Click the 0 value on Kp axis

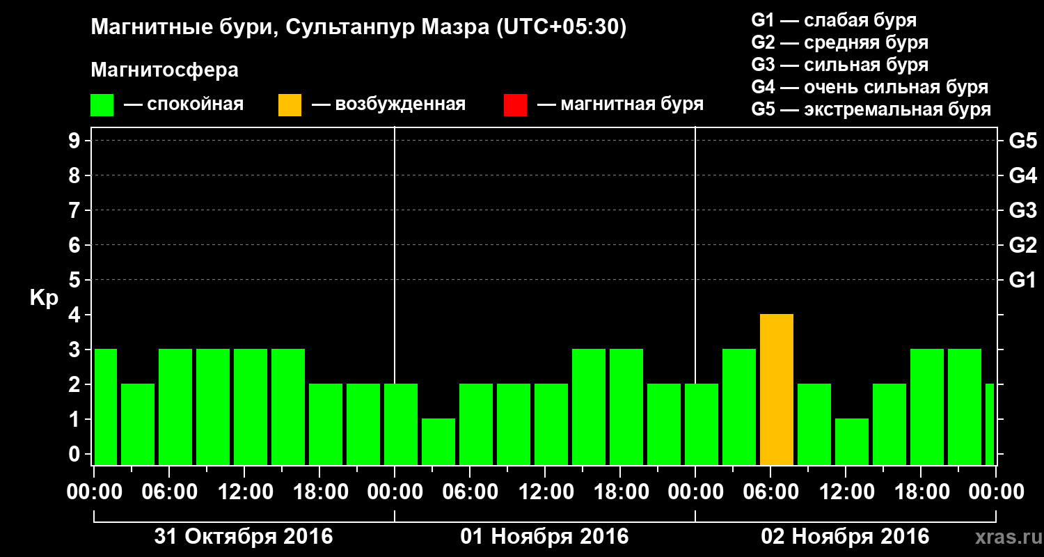76,455
